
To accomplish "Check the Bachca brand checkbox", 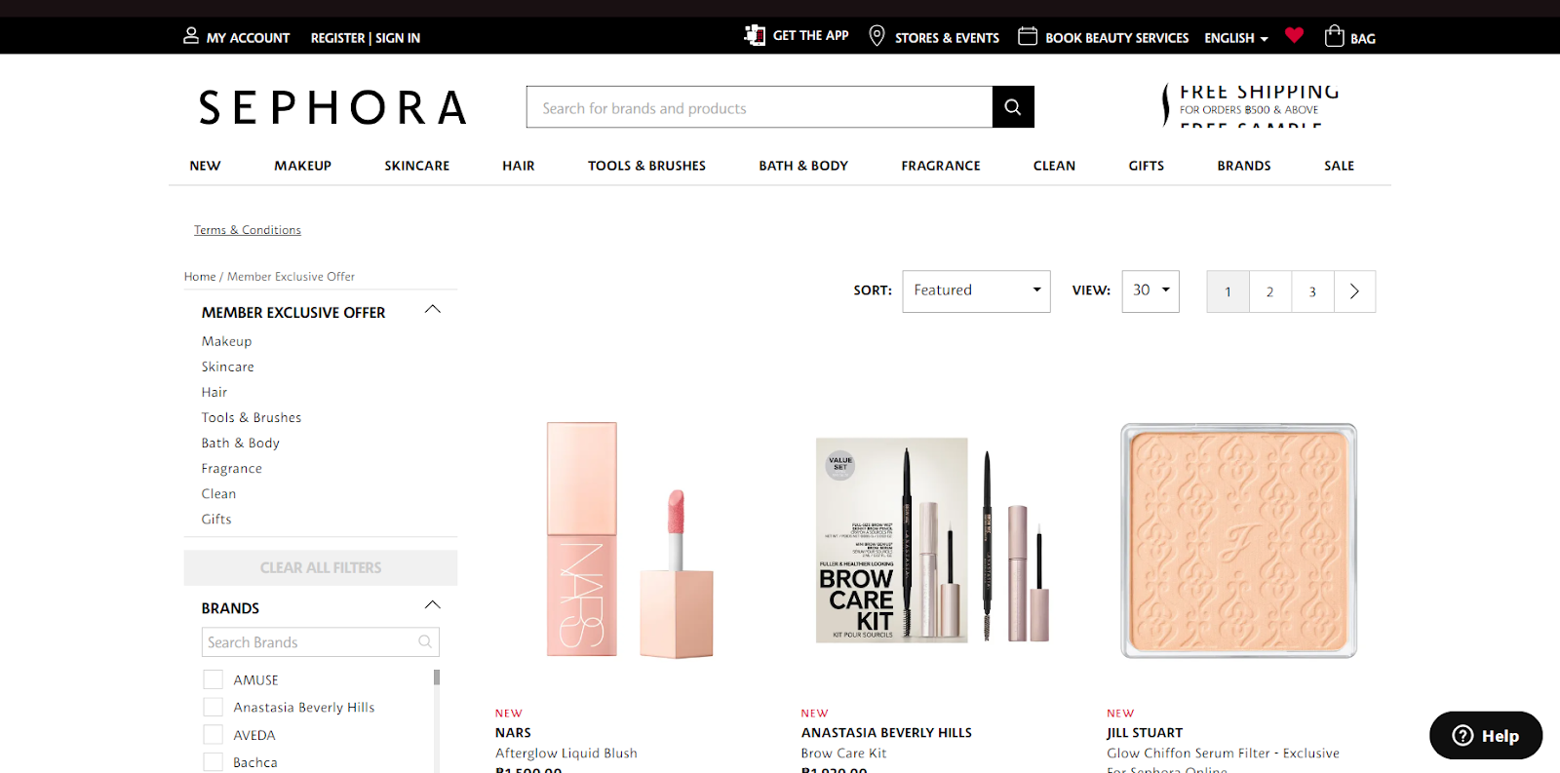I will click(213, 761).
